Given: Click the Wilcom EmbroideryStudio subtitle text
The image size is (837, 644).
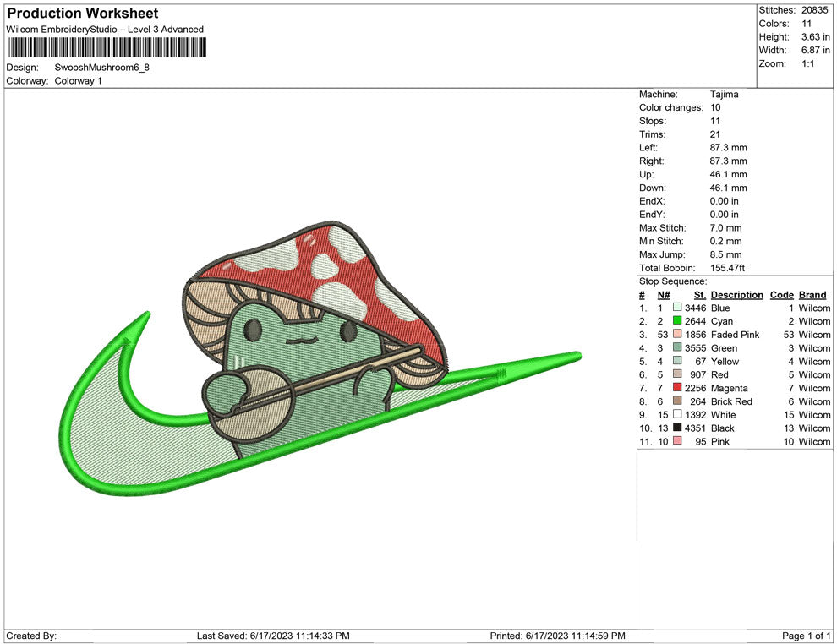Looking at the screenshot, I should pos(105,30).
